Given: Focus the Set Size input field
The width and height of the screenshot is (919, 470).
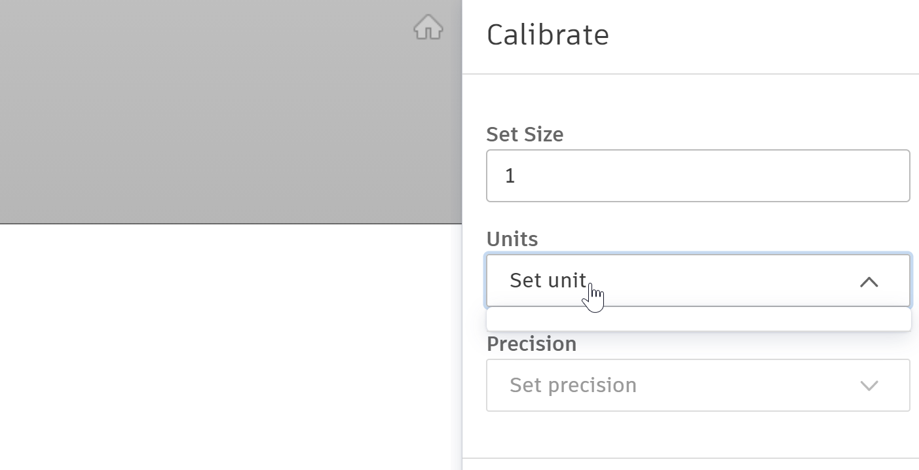Looking at the screenshot, I should coord(698,176).
